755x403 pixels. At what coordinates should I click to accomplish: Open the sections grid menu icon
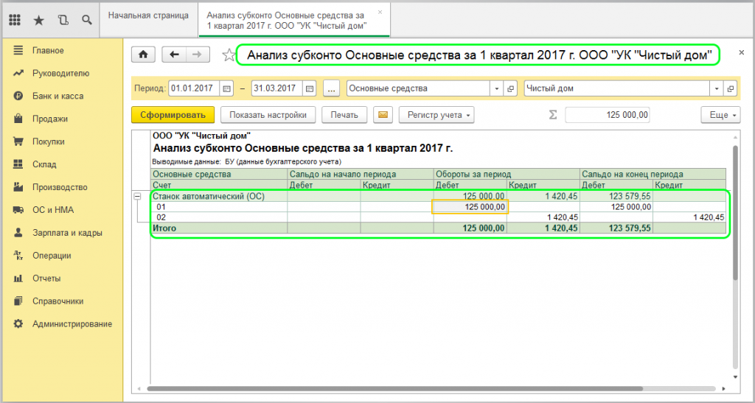15,20
